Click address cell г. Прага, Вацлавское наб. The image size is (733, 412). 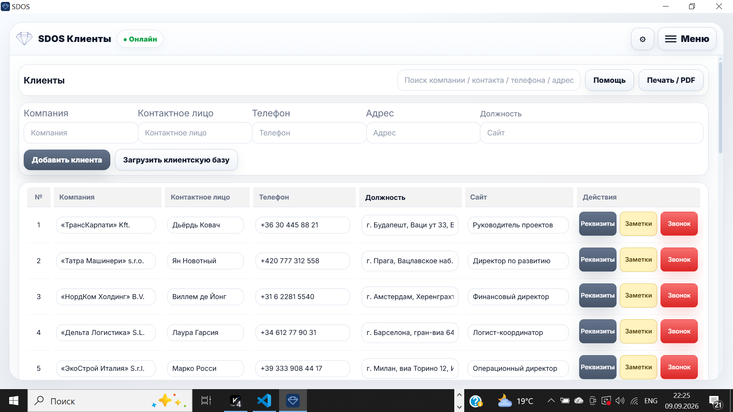(x=410, y=261)
